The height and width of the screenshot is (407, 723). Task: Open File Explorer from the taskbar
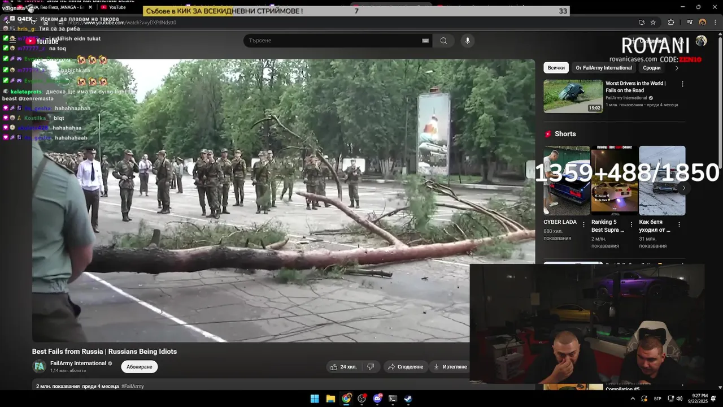(x=330, y=399)
